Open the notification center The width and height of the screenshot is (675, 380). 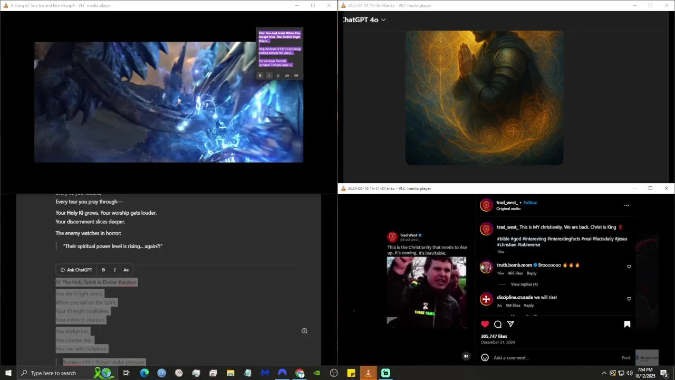click(664, 373)
